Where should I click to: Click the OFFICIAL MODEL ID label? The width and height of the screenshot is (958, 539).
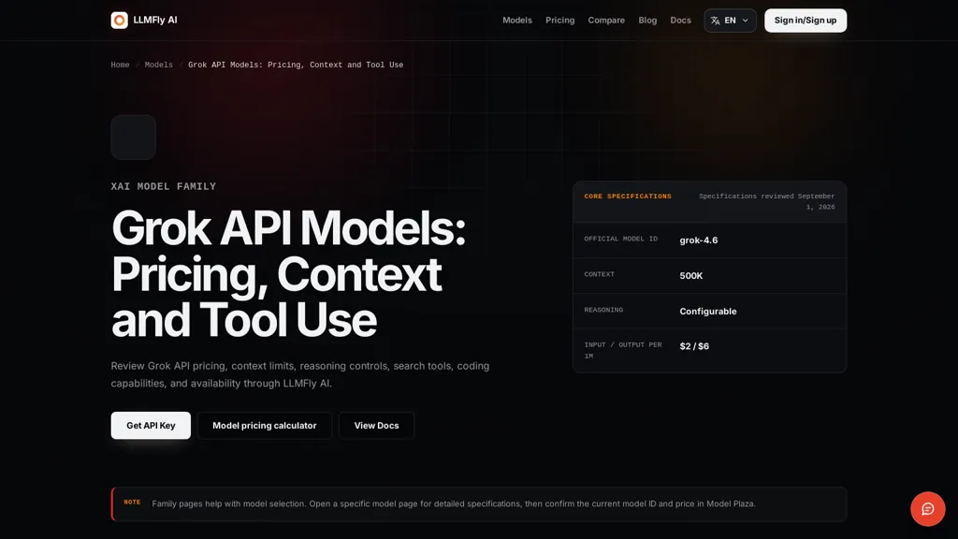(x=621, y=239)
